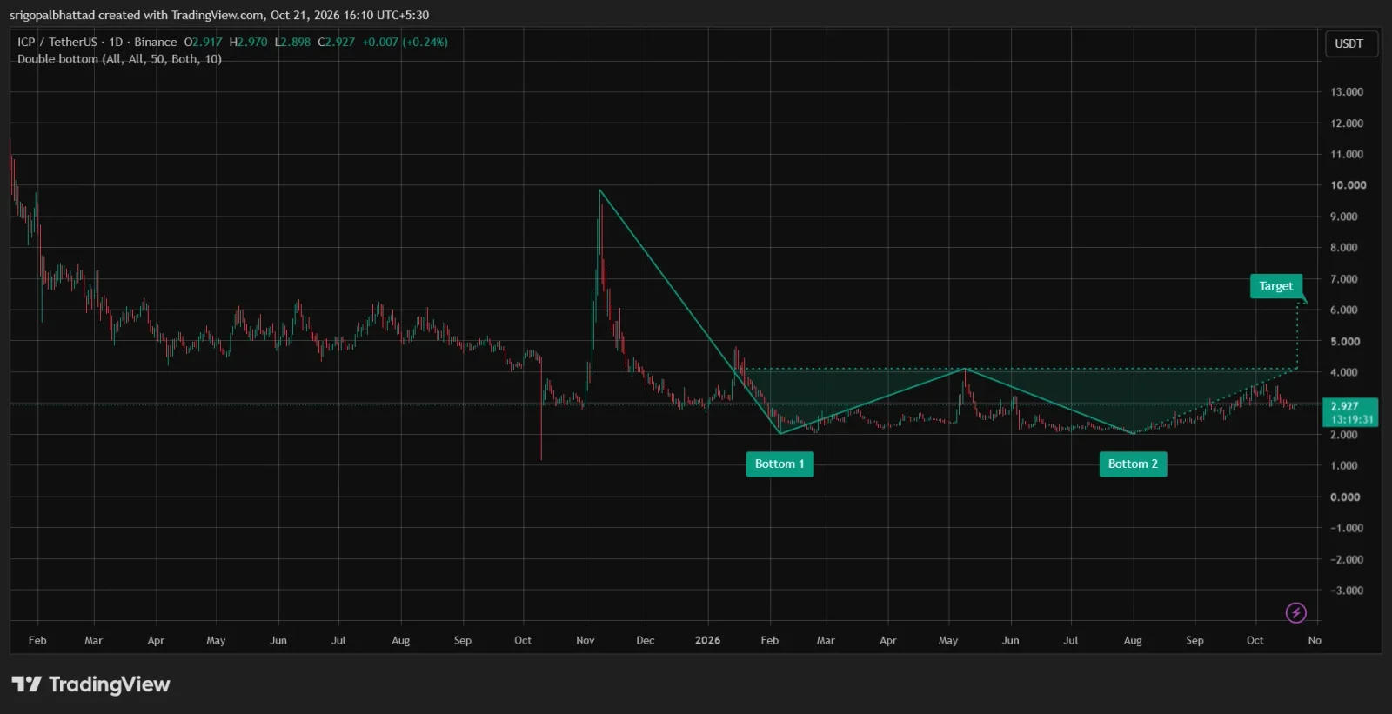This screenshot has width=1392, height=714.
Task: Click the 11.000 price axis label
Action: 1347,154
